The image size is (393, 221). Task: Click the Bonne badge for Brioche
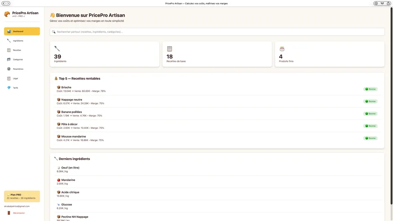click(x=370, y=89)
